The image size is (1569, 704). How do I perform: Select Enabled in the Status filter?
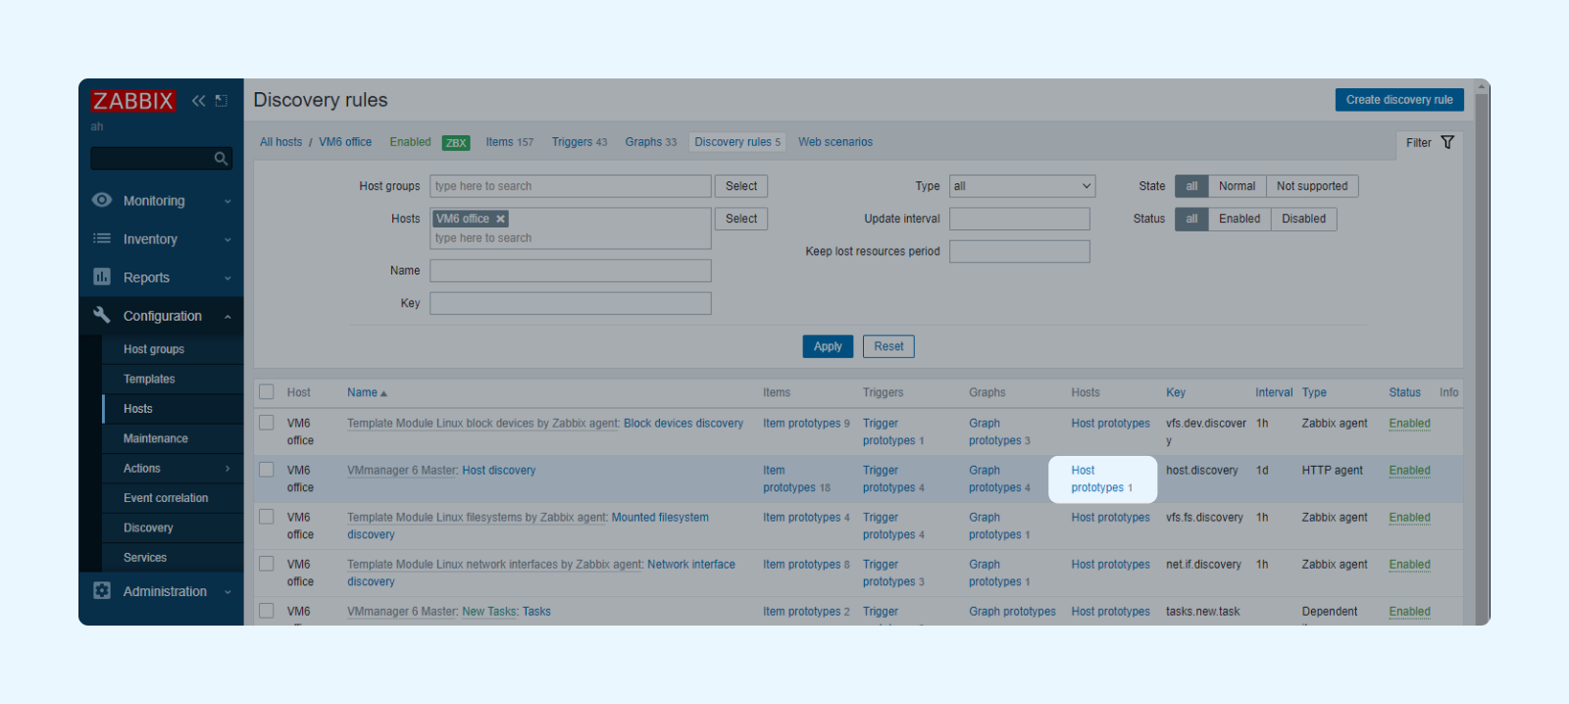[1240, 219]
